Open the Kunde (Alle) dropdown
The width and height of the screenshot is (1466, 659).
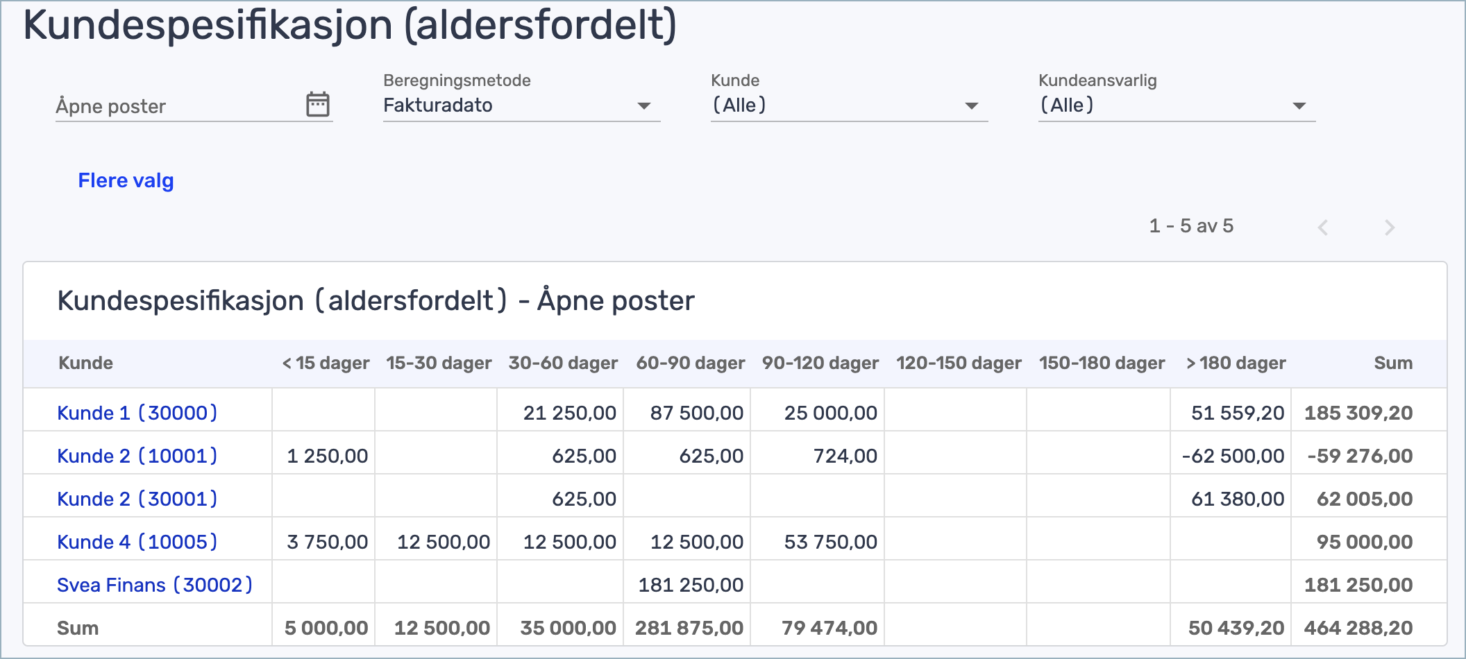click(849, 105)
